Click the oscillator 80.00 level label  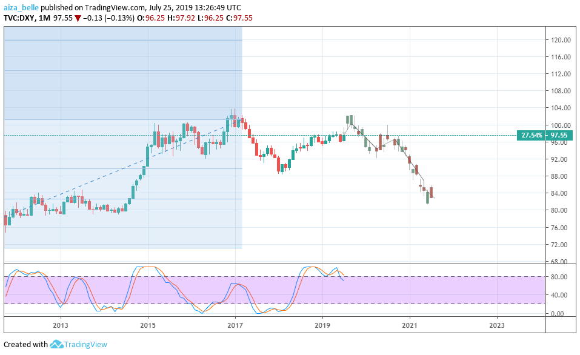(559, 277)
